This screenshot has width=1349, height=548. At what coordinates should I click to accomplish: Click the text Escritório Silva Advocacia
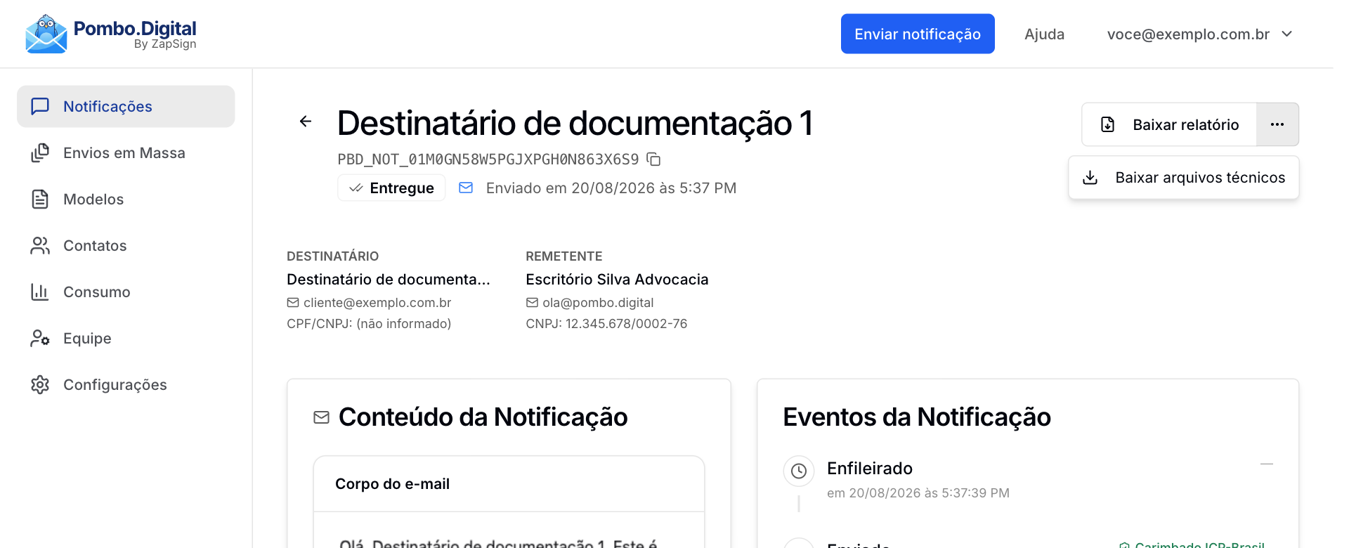pos(617,279)
